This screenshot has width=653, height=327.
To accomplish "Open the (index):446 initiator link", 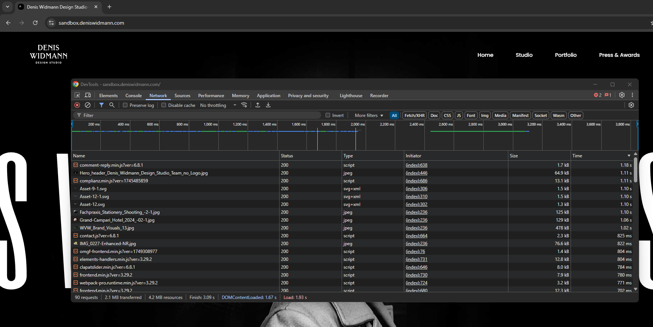I will [416, 173].
